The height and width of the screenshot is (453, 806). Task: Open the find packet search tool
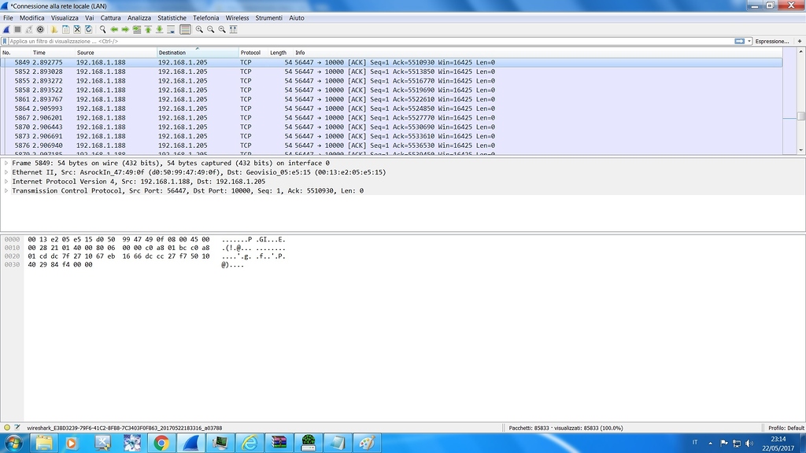[x=102, y=29]
